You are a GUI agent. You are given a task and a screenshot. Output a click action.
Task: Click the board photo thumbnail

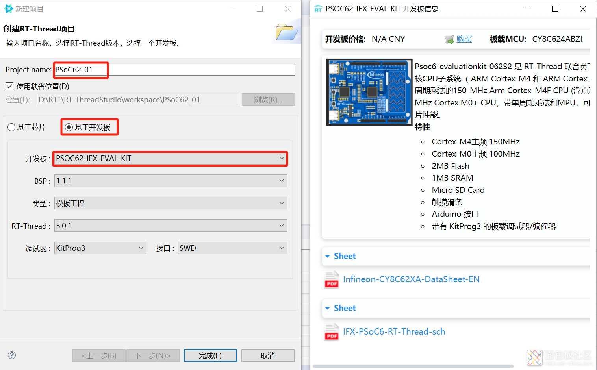[x=369, y=92]
